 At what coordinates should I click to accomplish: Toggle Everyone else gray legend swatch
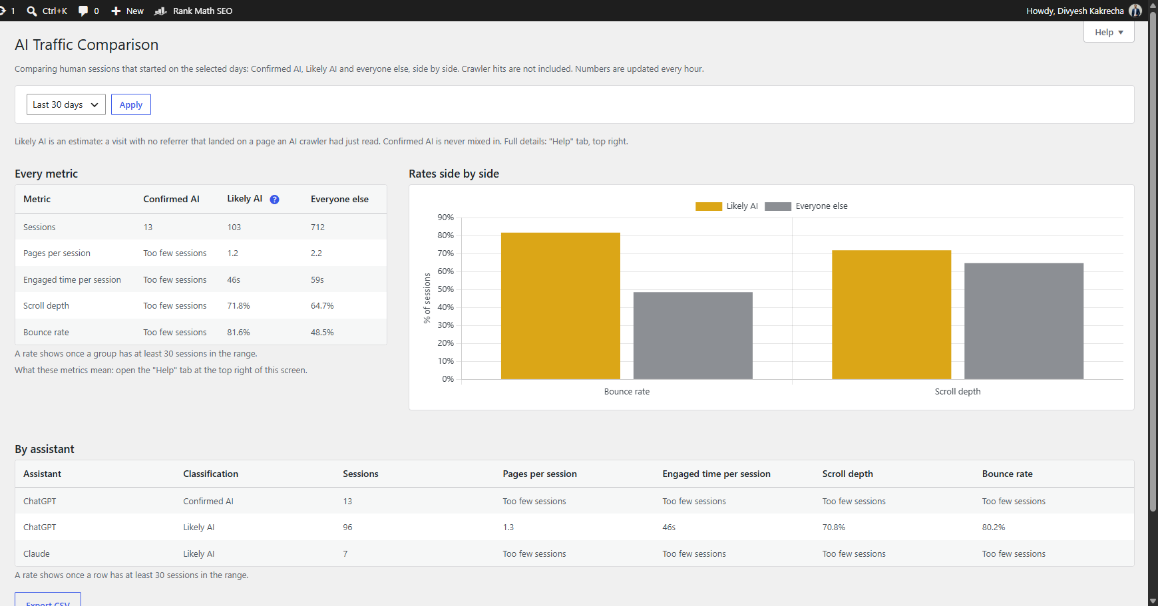pos(778,206)
